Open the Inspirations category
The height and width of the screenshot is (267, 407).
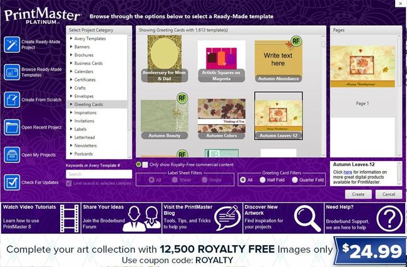pos(85,112)
